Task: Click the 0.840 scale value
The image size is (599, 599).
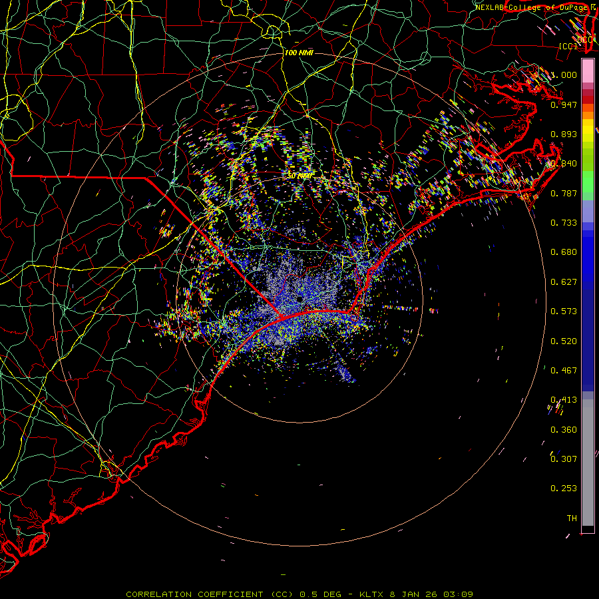Action: tap(564, 164)
